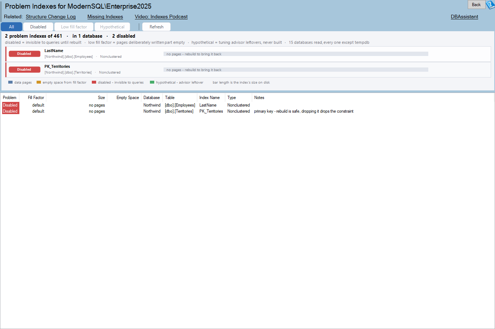Click the green hypothetical legend swatch

[x=152, y=82]
